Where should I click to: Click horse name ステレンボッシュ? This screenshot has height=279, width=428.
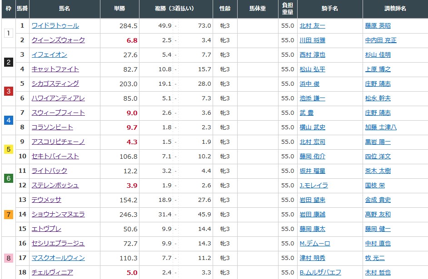(x=55, y=186)
